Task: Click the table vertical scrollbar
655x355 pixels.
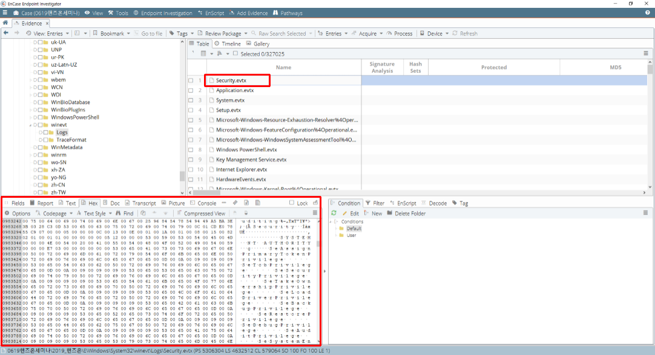Action: pos(650,125)
